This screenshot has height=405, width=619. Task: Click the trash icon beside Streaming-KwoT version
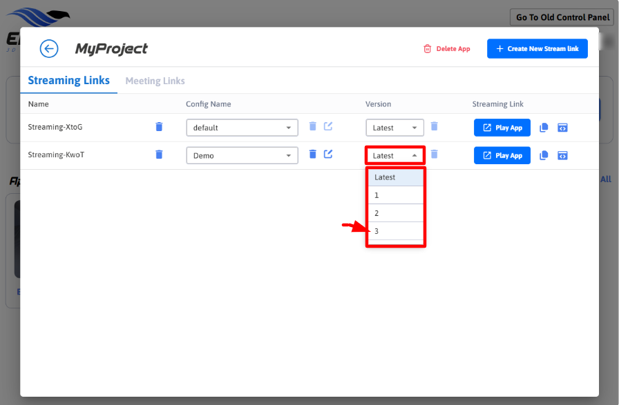click(x=434, y=155)
